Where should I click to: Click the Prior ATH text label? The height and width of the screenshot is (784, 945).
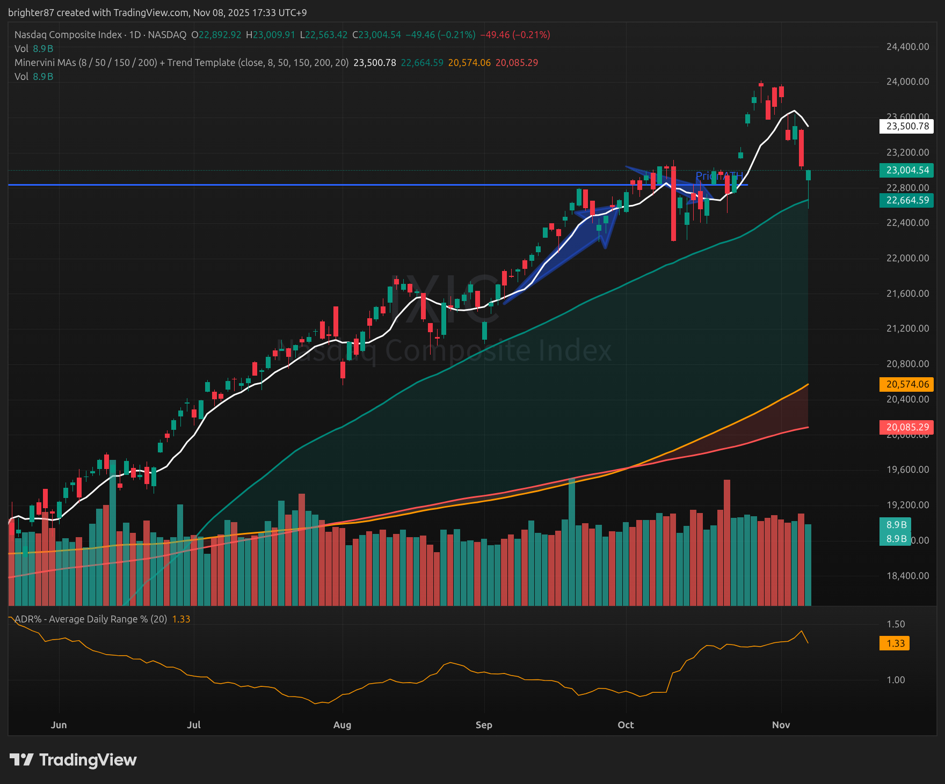pos(718,176)
